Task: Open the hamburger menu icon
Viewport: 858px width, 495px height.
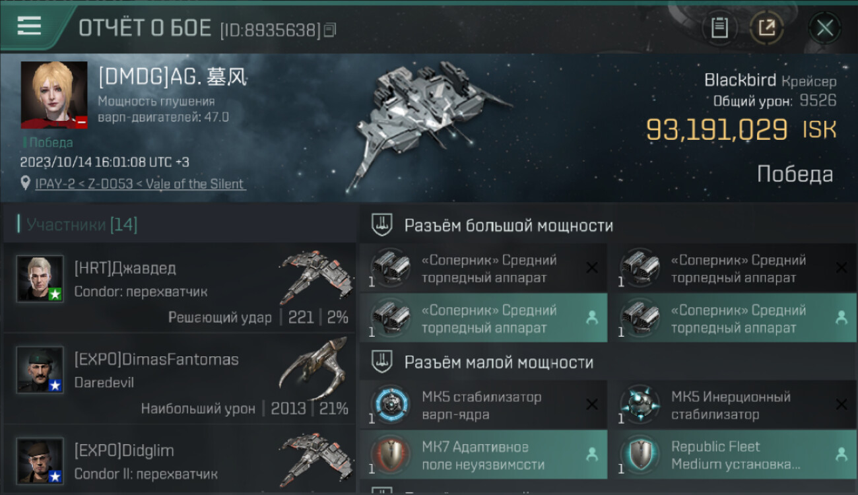Action: pos(29,26)
